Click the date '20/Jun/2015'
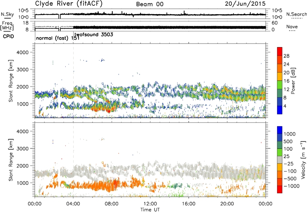The width and height of the screenshot is (307, 212). tap(245, 4)
